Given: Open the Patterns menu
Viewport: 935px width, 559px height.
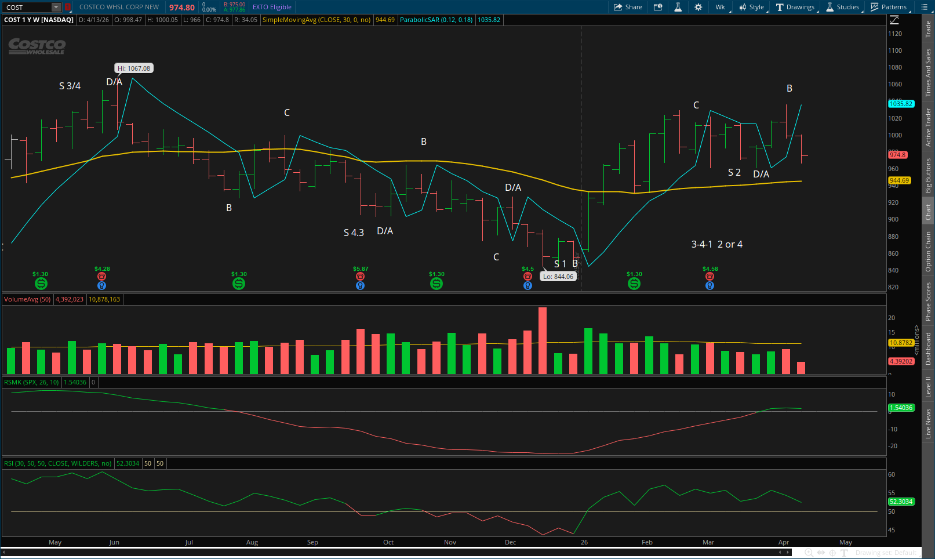Looking at the screenshot, I should [x=888, y=7].
